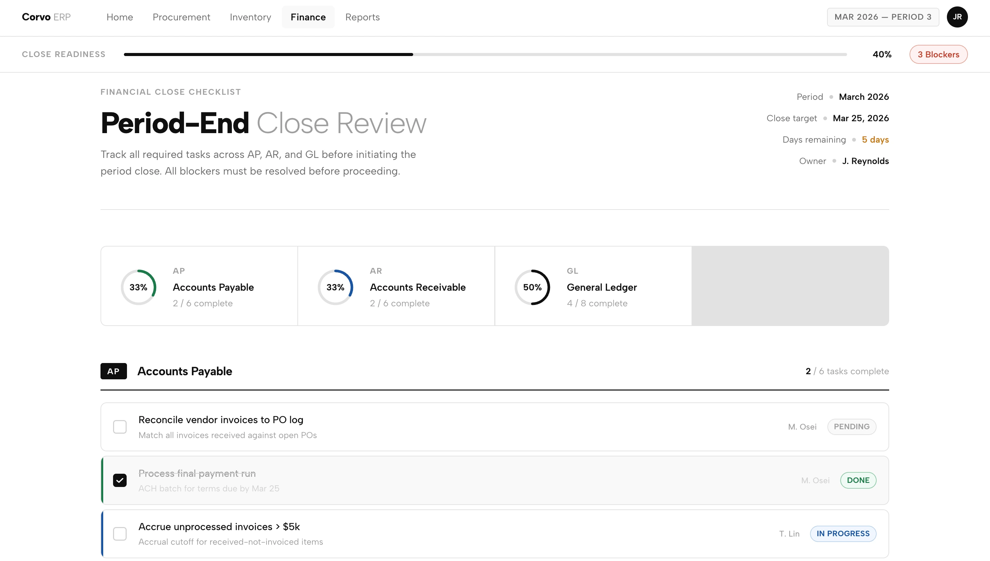Click the DONE status pill

[858, 480]
